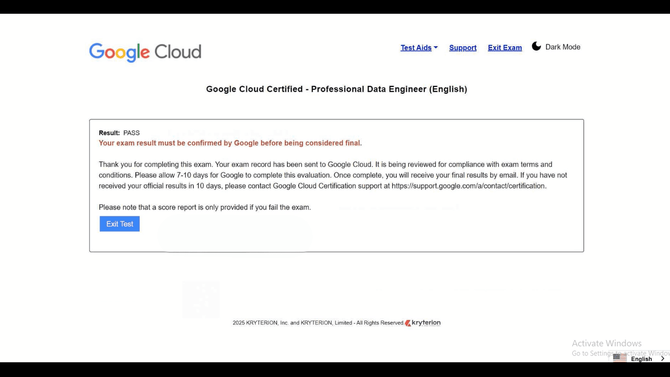Expand language selector with the right chevron
The height and width of the screenshot is (377, 670).
tap(663, 359)
